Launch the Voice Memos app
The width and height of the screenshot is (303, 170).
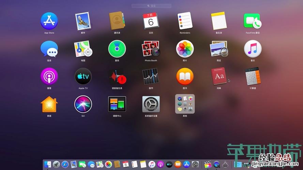117,76
